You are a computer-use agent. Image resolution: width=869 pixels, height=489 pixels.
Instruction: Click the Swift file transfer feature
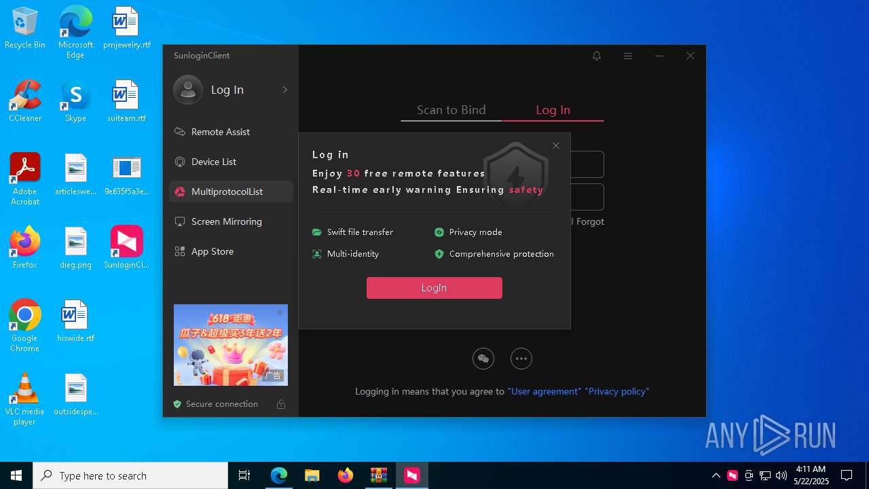[353, 232]
